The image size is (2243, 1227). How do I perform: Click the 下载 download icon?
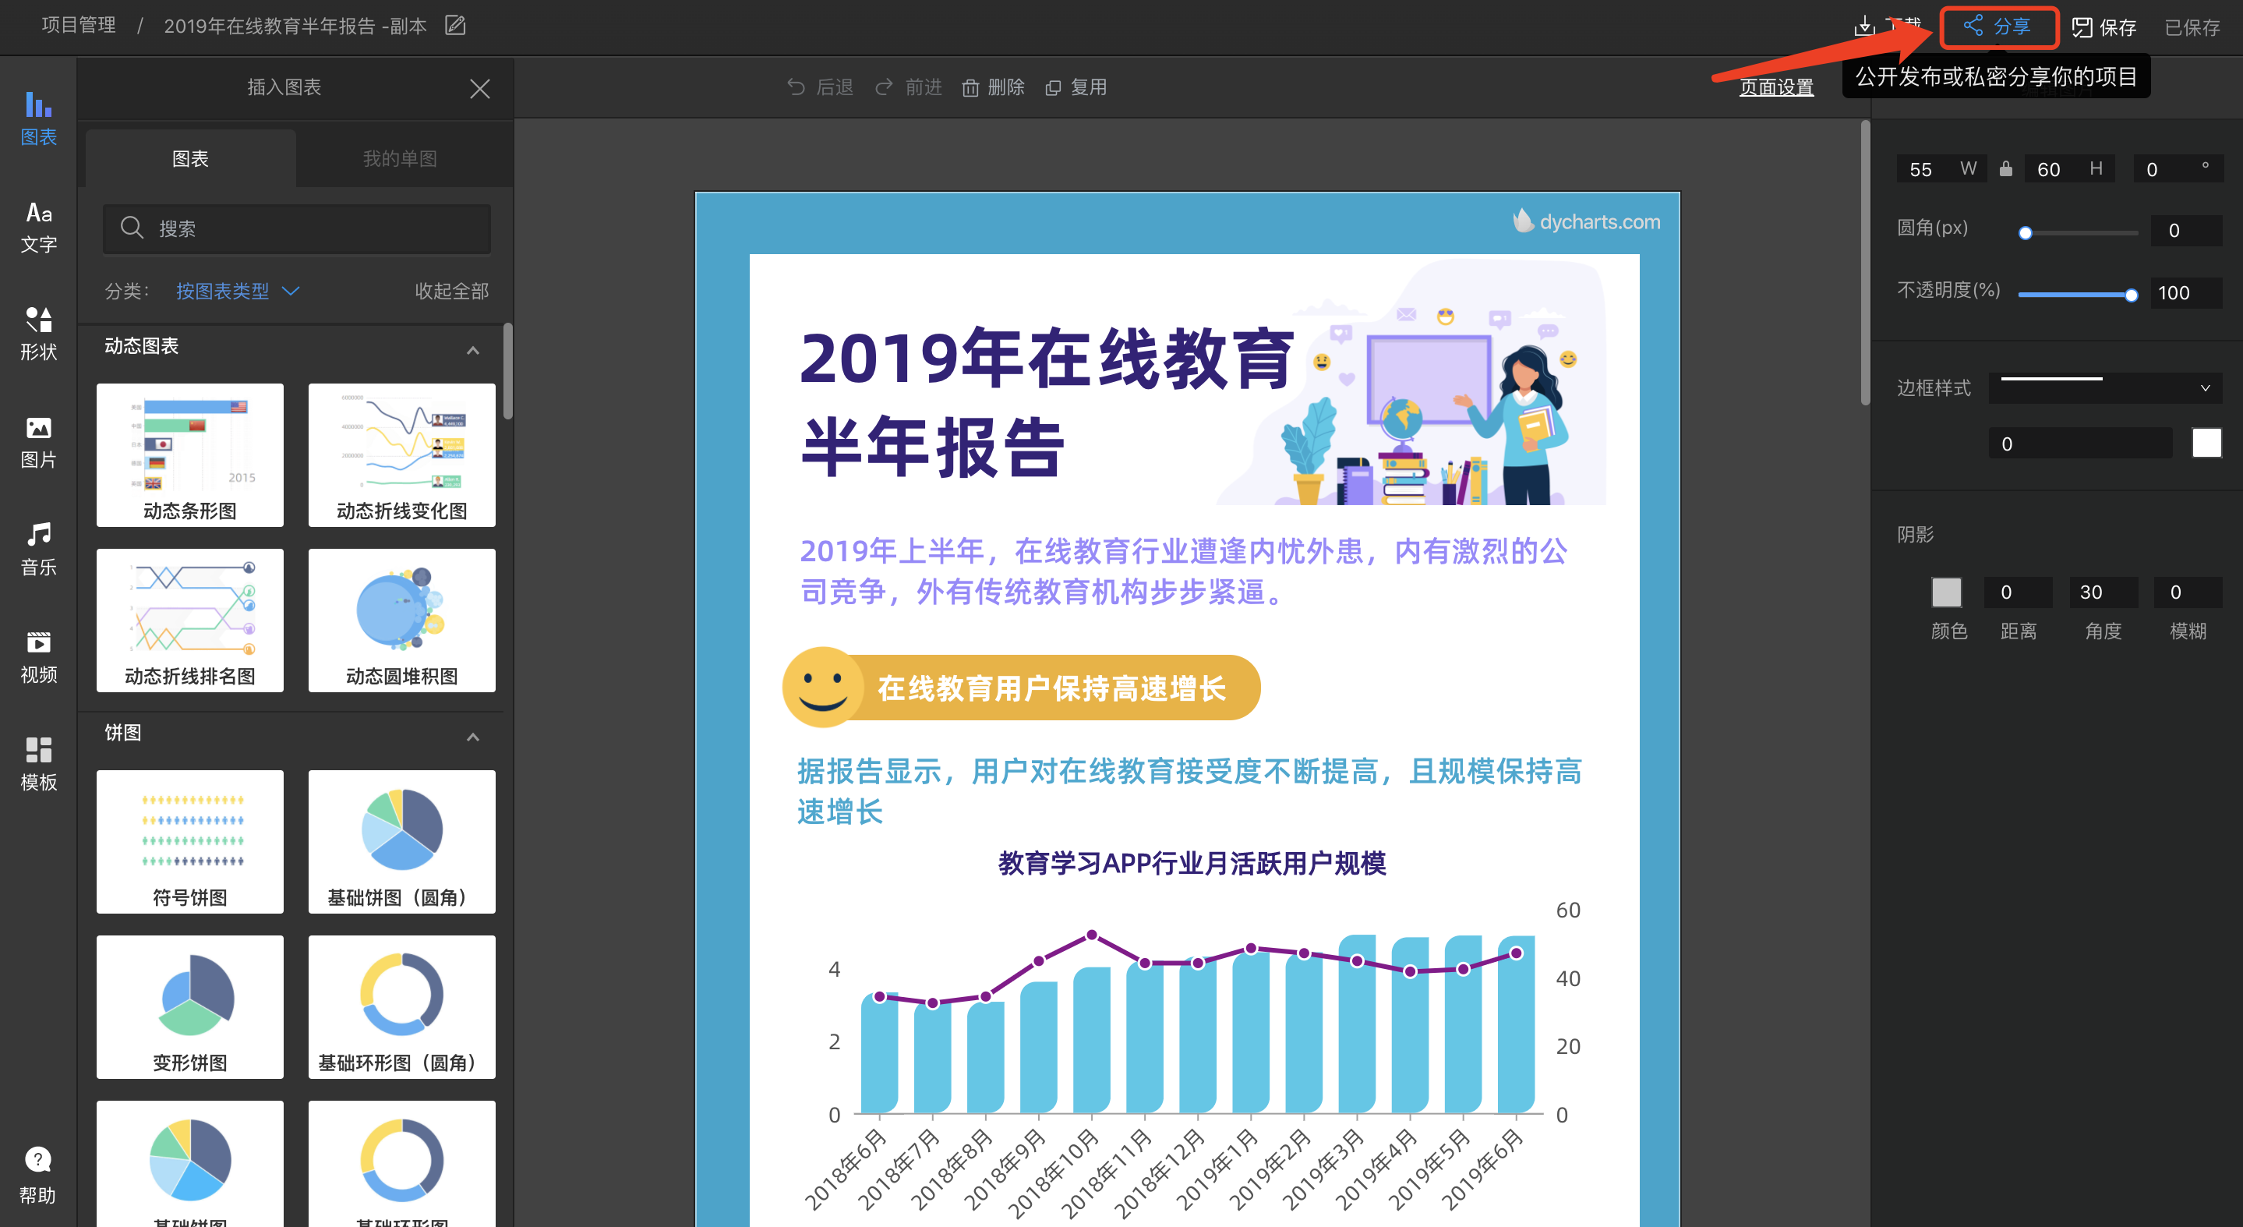[x=1864, y=27]
